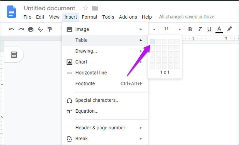The width and height of the screenshot is (239, 145).
Task: Toggle bold formatting
Action: point(190,29)
